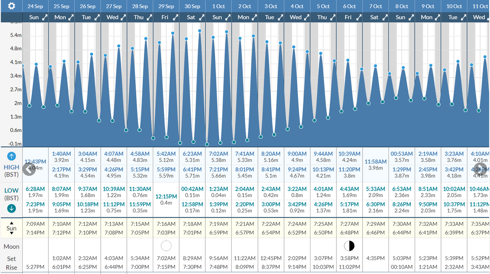Select the 27 Sep date header

click(114, 6)
